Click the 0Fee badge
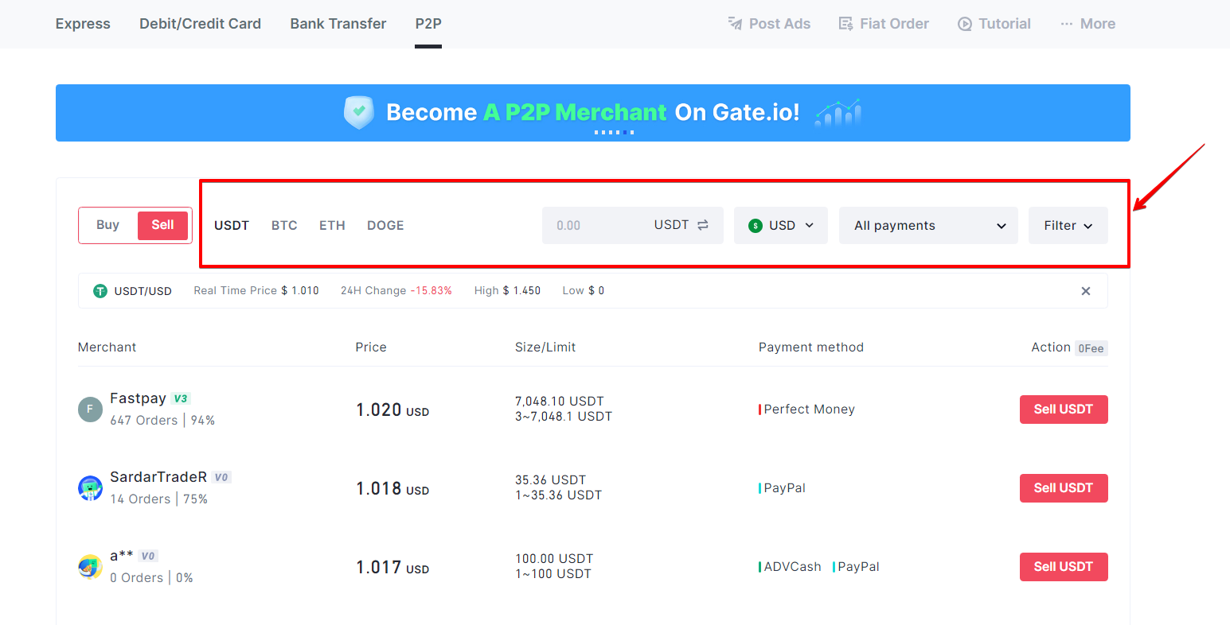The width and height of the screenshot is (1230, 625). click(1091, 348)
